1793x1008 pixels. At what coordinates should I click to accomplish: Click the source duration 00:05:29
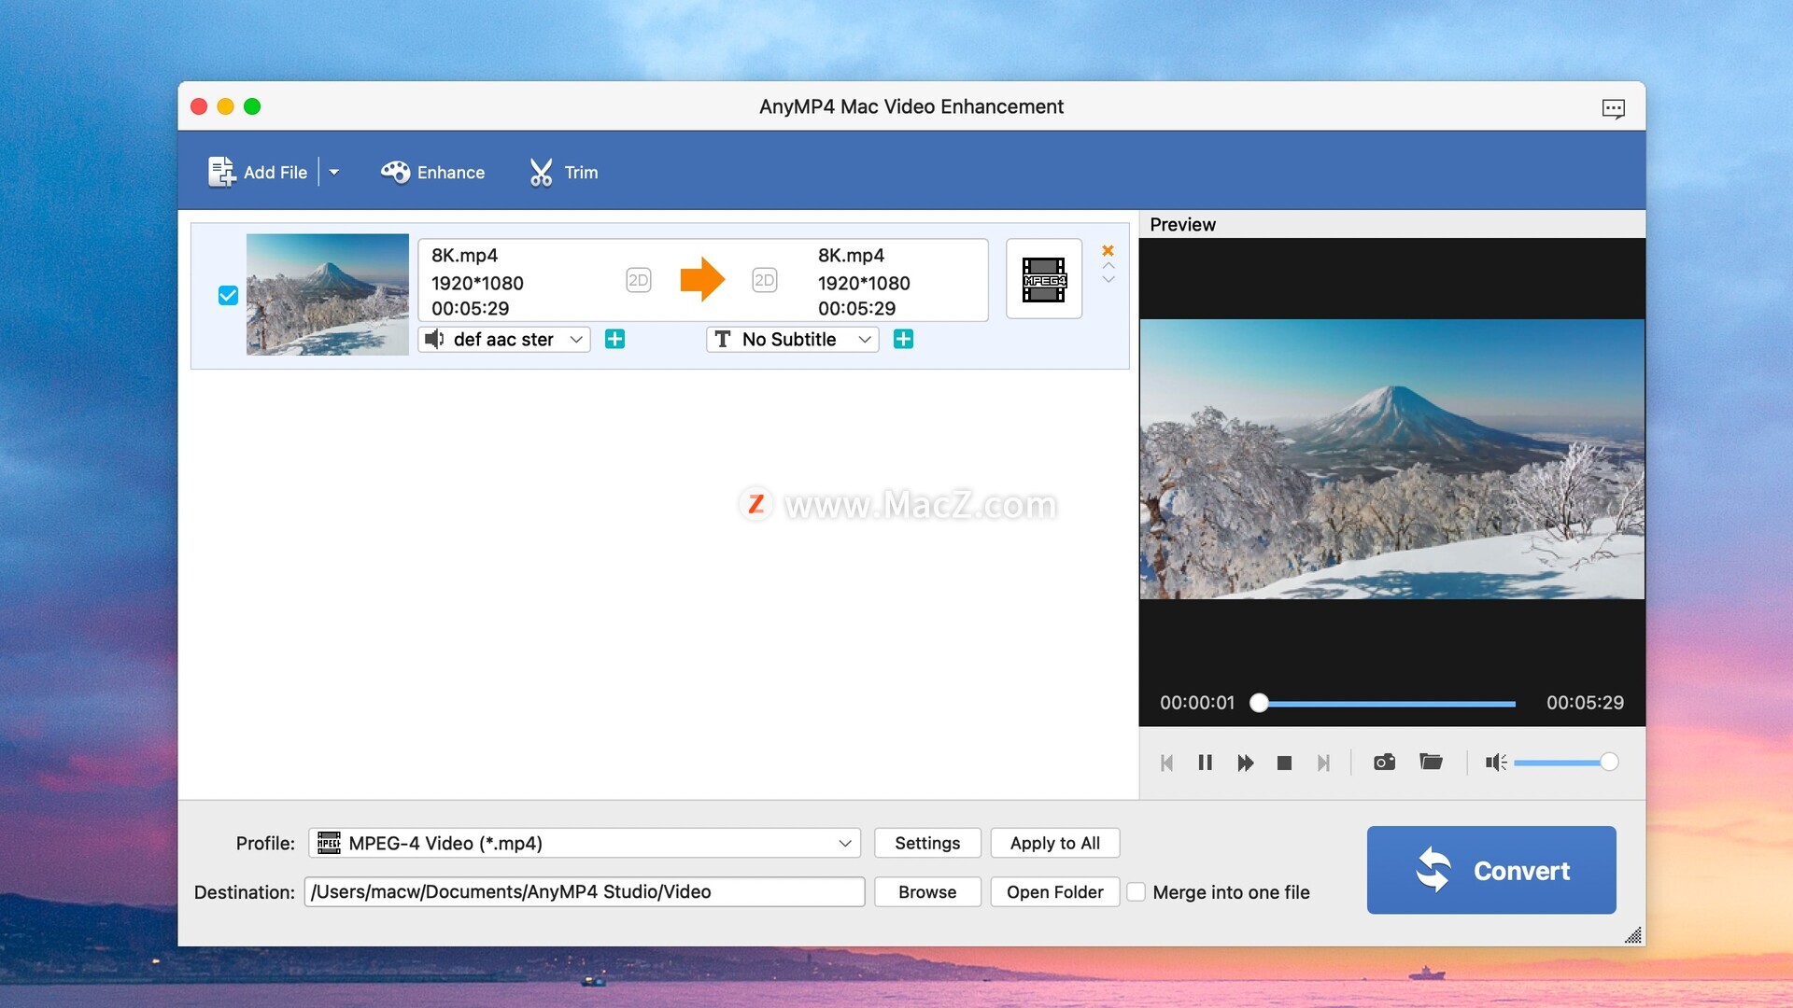(470, 309)
